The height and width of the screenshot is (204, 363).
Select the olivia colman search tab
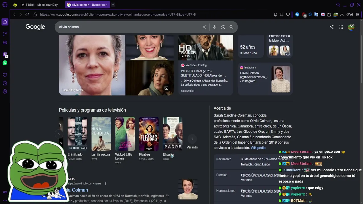point(87,5)
